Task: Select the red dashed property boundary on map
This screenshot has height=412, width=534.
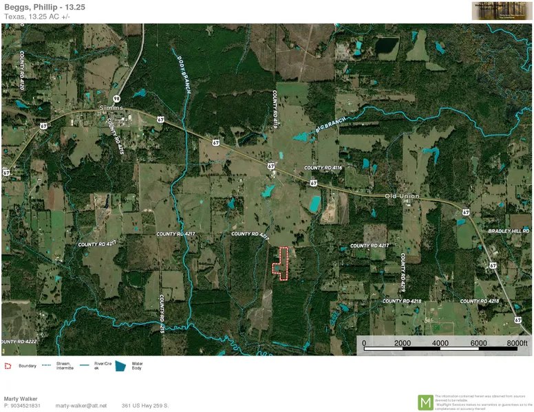Action: point(280,263)
